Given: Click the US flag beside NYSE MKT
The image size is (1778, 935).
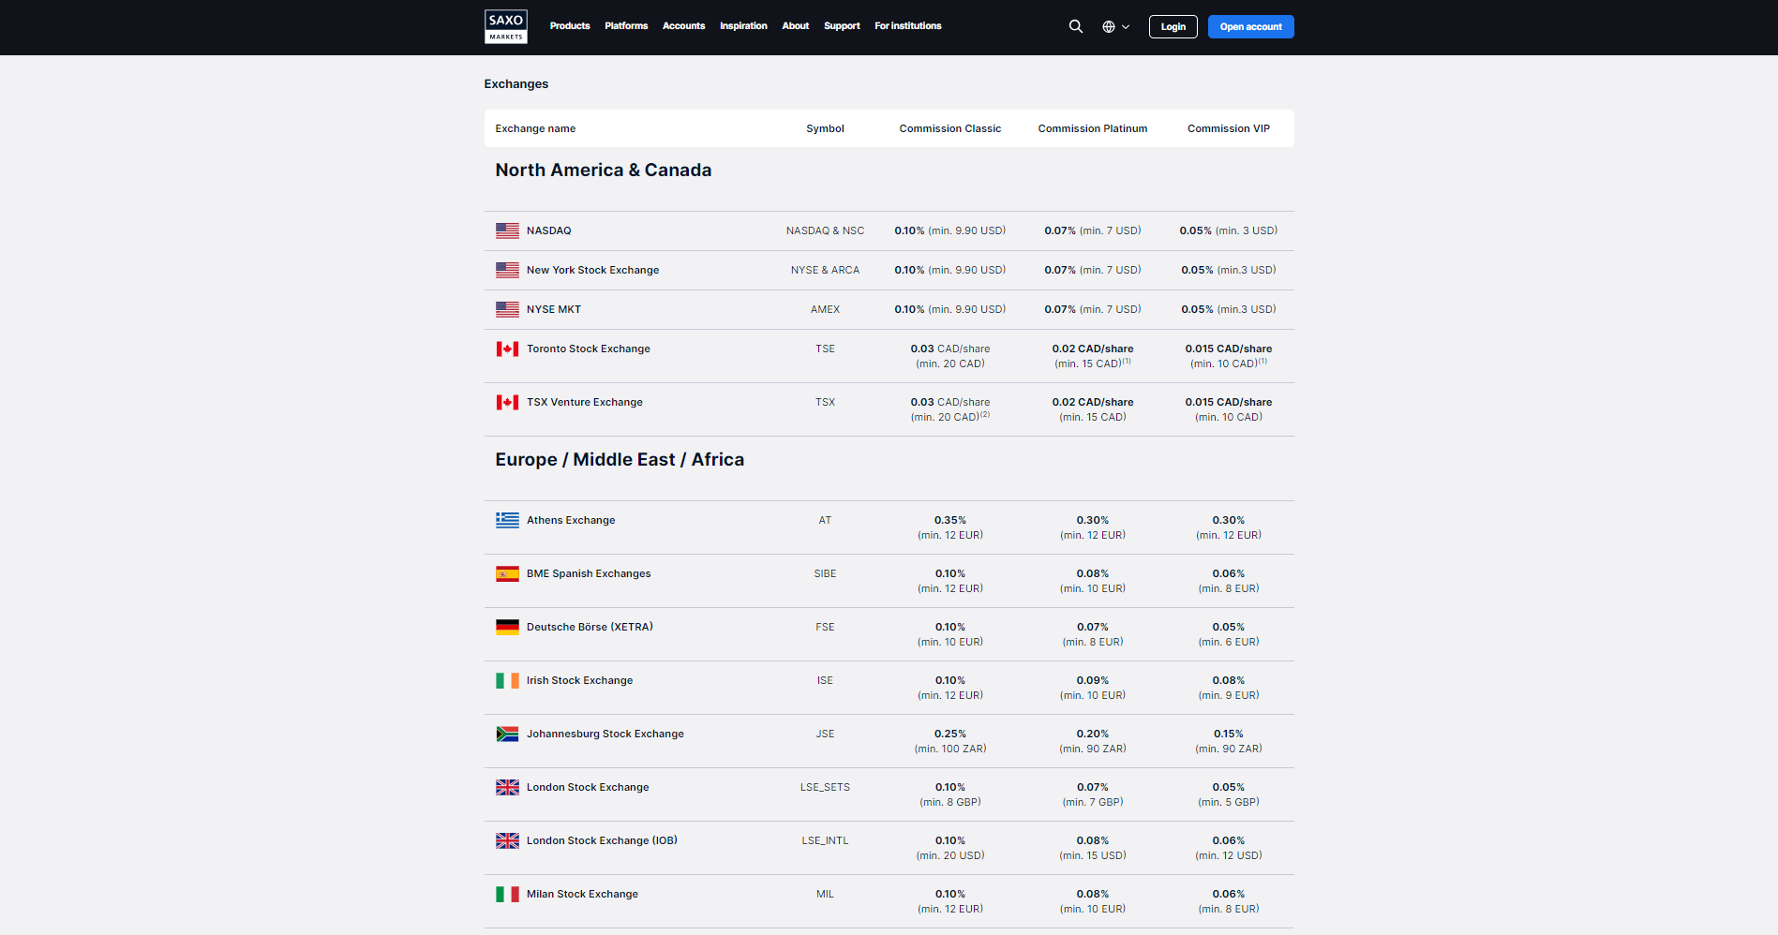Looking at the screenshot, I should [x=507, y=309].
